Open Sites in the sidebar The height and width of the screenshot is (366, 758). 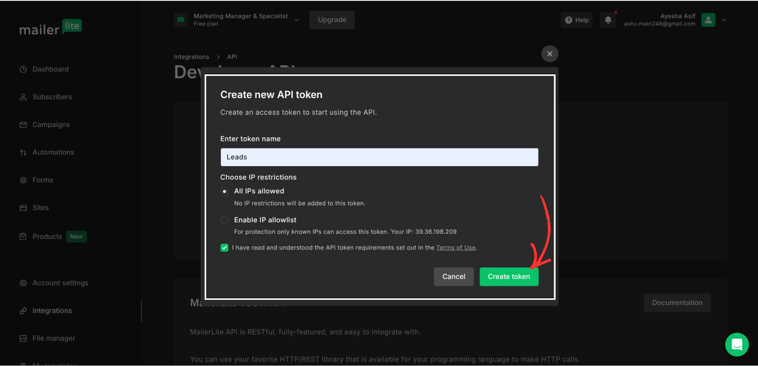40,208
